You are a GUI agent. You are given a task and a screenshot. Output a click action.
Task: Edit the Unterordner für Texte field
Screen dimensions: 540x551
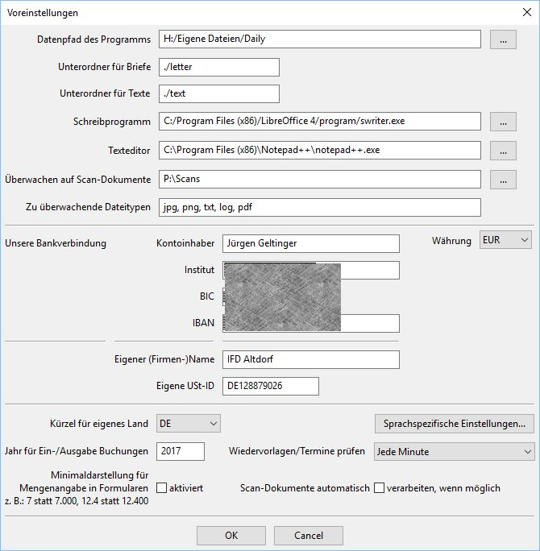(219, 93)
